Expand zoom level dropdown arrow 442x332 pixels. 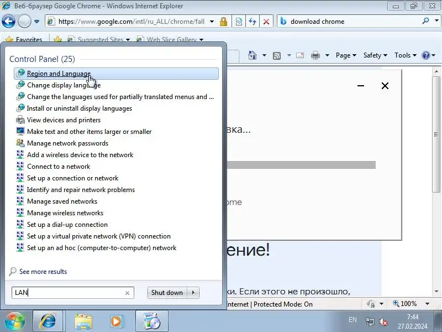coord(427,304)
